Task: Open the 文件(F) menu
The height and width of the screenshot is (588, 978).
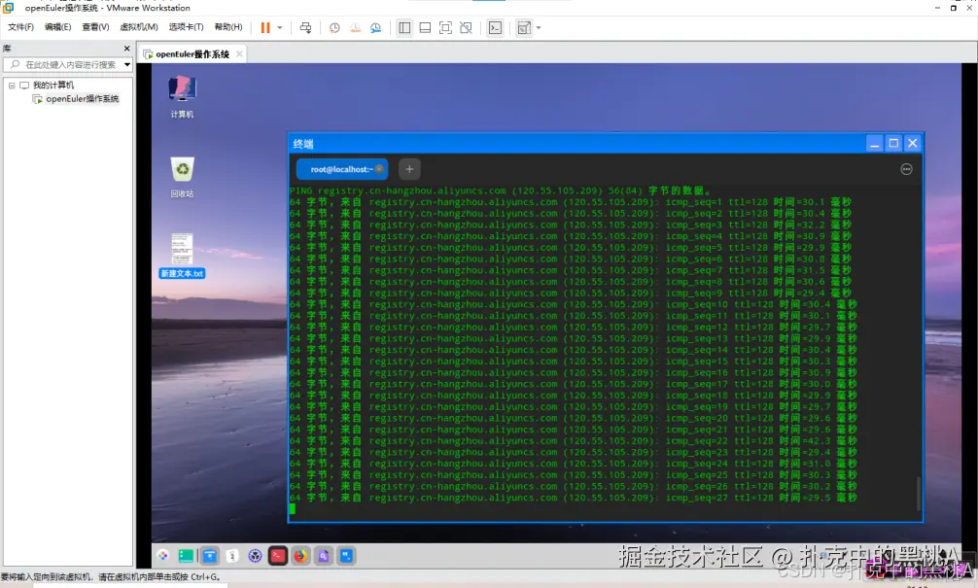Action: pyautogui.click(x=20, y=27)
